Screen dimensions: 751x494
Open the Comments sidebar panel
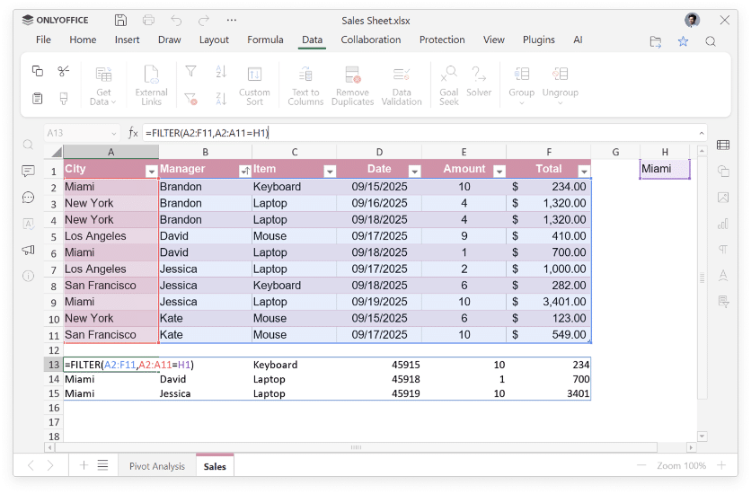point(28,171)
